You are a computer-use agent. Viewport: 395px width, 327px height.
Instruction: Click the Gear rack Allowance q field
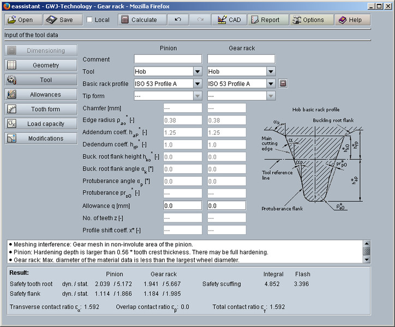[226, 206]
